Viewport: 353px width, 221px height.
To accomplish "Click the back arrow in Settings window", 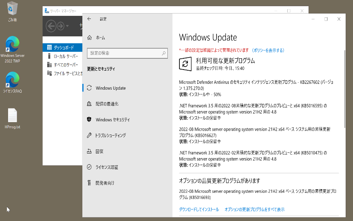I will point(89,19).
